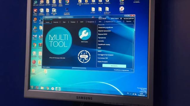
Task: Open Multi Tool 8 desktop shortcut
Action: [36, 3]
